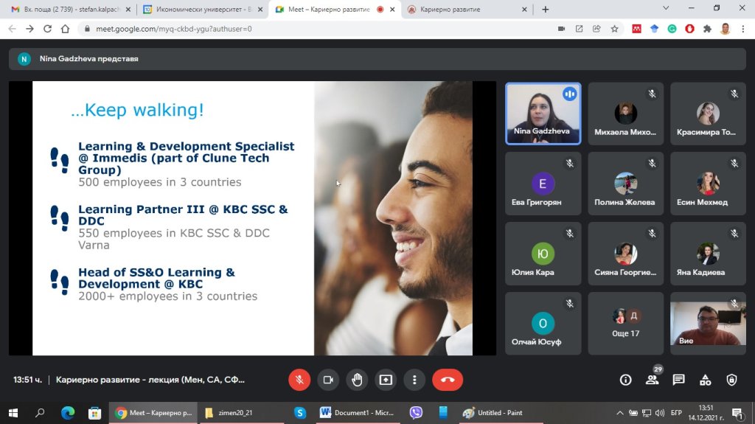Open Viber from the taskbar
Viewport: 755px width, 424px height.
[416, 413]
